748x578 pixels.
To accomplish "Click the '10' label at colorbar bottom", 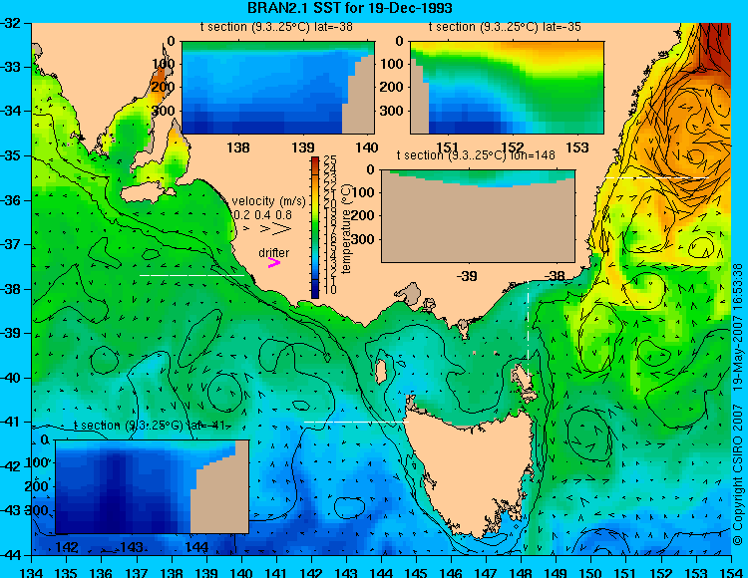I will click(x=330, y=290).
